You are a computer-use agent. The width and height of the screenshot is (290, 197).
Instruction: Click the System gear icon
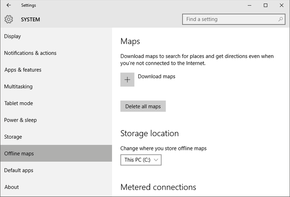[9, 19]
